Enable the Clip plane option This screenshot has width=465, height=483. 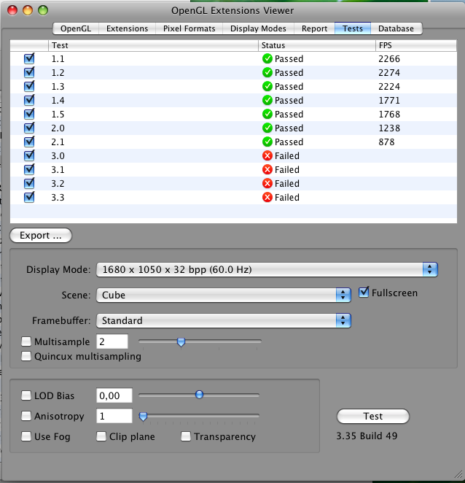click(101, 436)
